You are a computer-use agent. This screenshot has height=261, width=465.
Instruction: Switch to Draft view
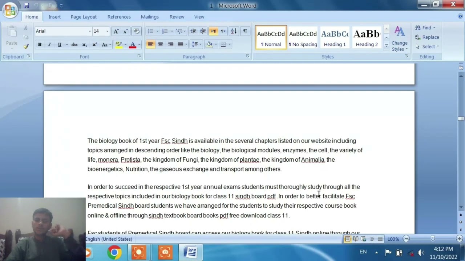(380, 239)
